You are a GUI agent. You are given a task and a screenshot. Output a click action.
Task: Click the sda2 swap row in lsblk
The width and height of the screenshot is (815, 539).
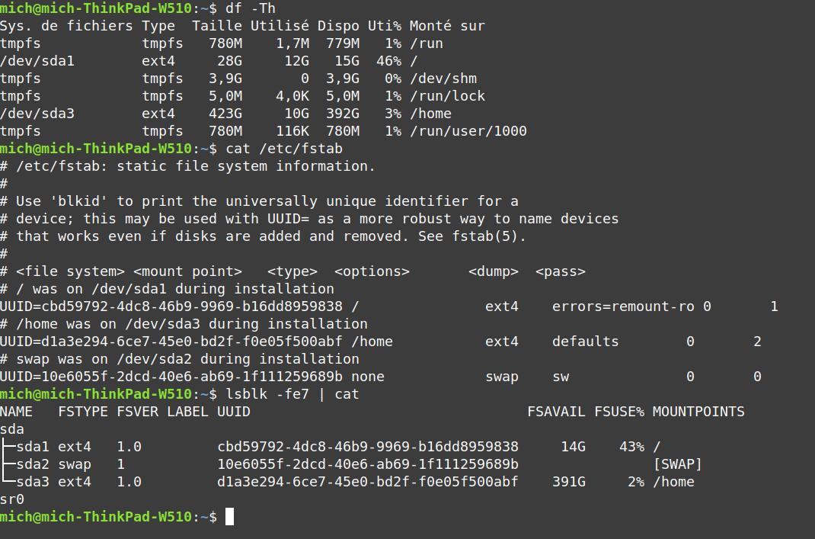point(53,464)
